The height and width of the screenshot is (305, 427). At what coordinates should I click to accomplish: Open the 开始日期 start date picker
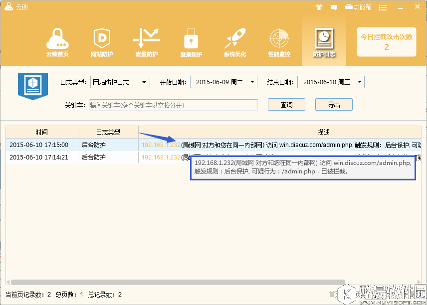pyautogui.click(x=223, y=82)
